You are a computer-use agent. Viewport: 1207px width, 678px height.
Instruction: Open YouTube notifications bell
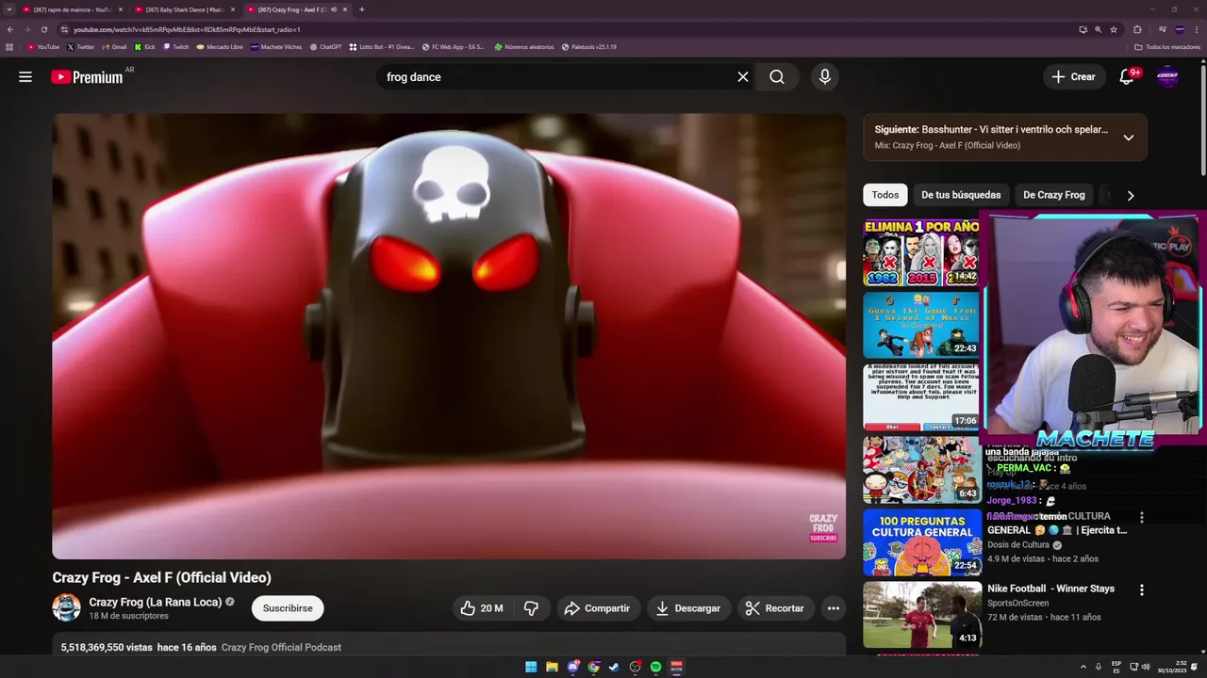coord(1126,77)
